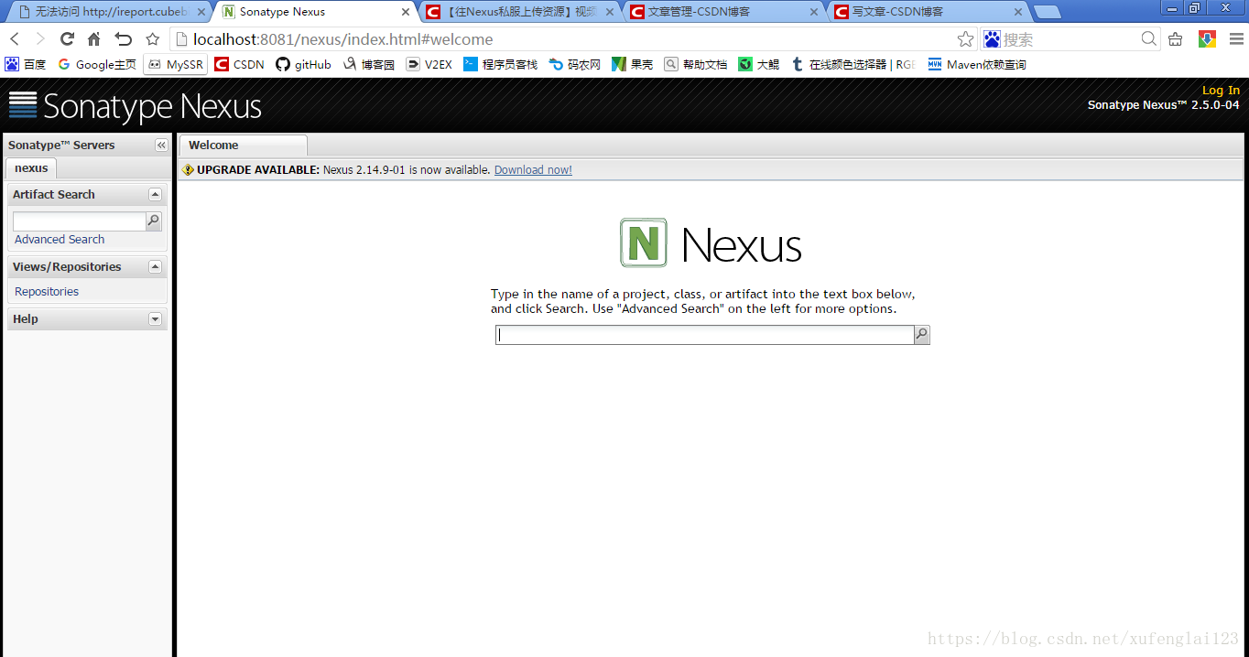Click the Log In link
Screen dimensions: 1249x657
1221,90
